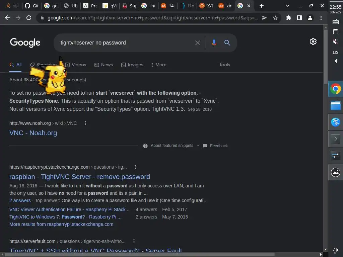Viewport: 343px width, 257px height.
Task: Expand the More search categories menu
Action: tap(159, 65)
